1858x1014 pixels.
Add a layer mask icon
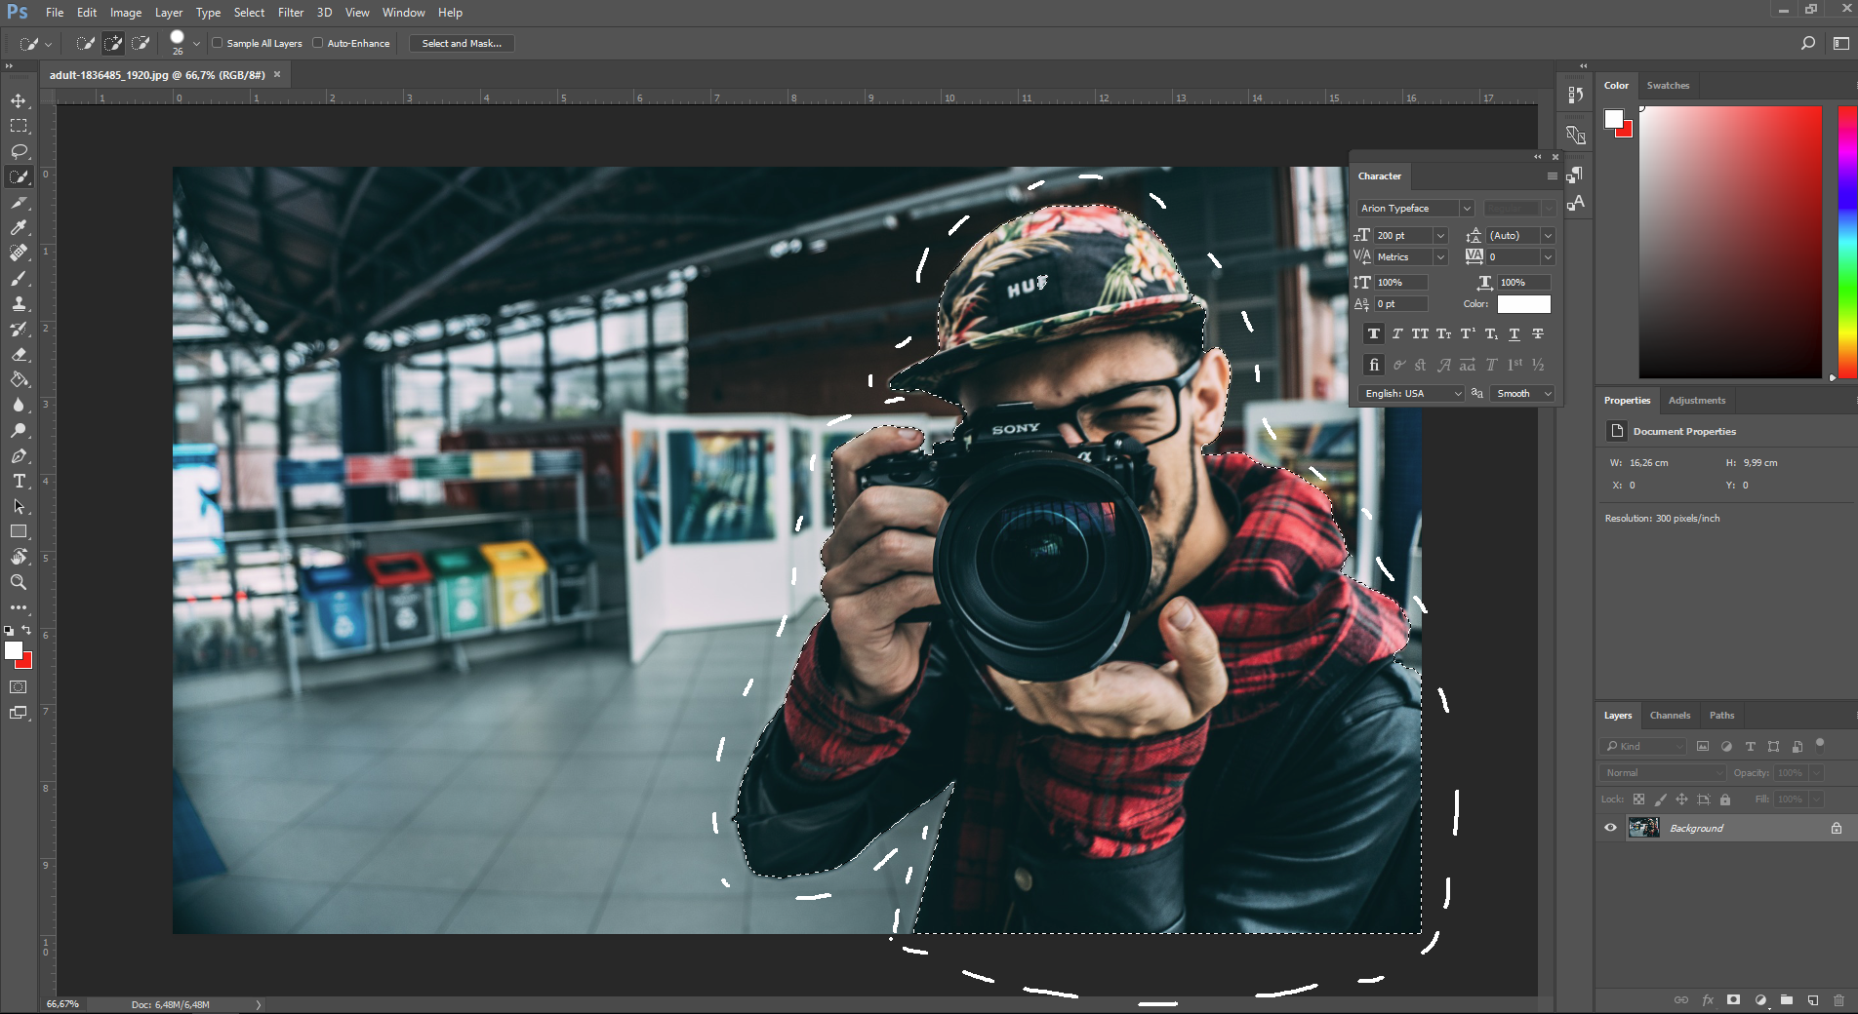1733,1000
